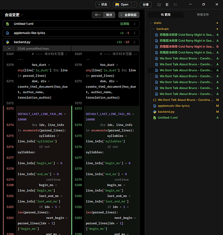
Task: Select the deleted 西雅图冰雨夜 file marked D
Action: 187,47
